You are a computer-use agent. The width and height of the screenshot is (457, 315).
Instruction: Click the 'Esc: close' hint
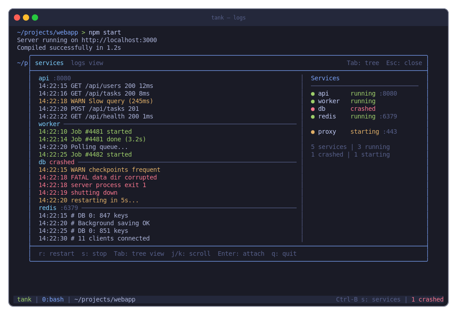404,63
